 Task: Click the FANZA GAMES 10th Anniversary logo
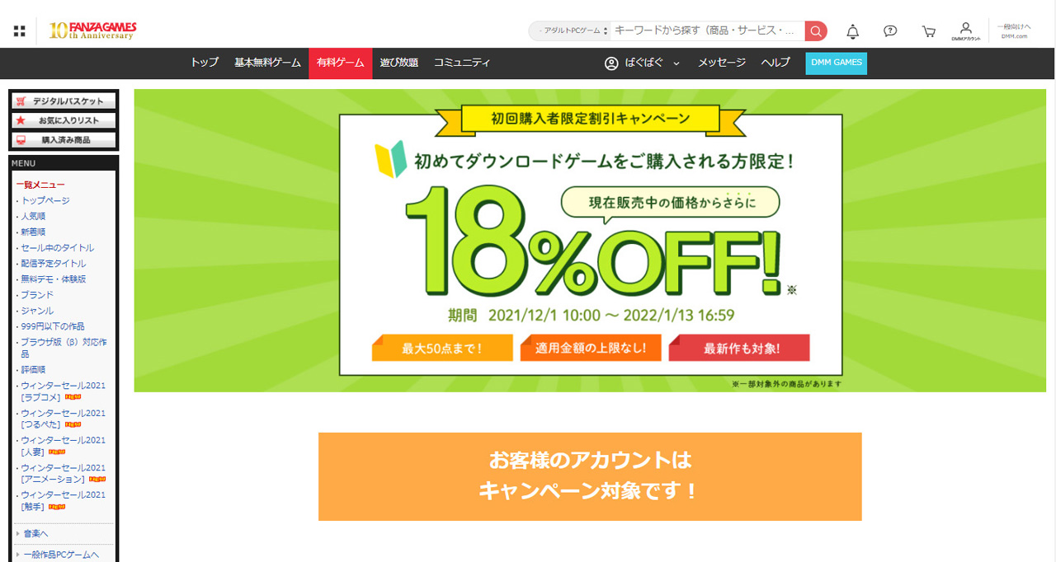tap(92, 31)
